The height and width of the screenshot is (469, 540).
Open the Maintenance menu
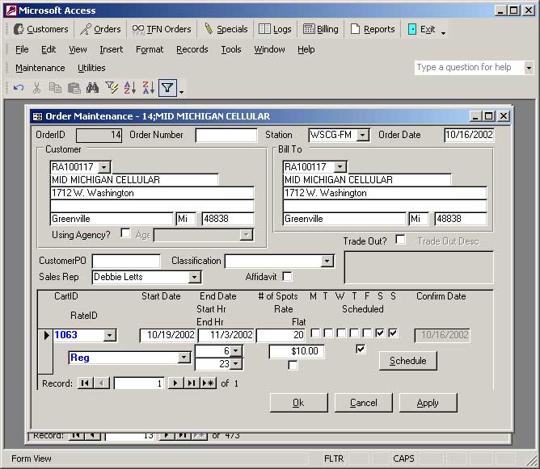[x=40, y=68]
